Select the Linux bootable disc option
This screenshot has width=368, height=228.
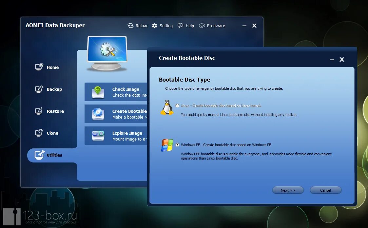pos(177,106)
